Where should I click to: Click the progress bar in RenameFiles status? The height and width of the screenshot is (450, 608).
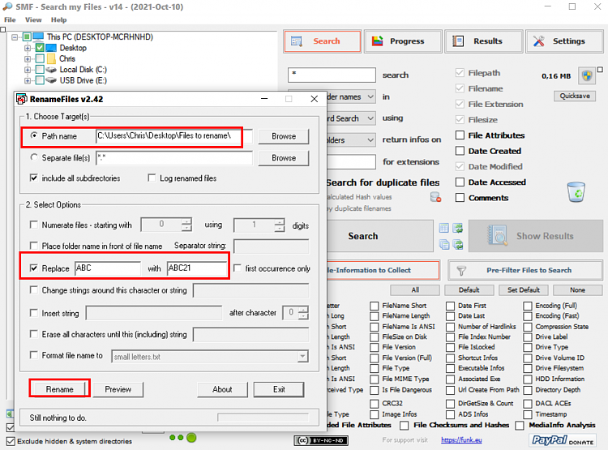coord(263,418)
